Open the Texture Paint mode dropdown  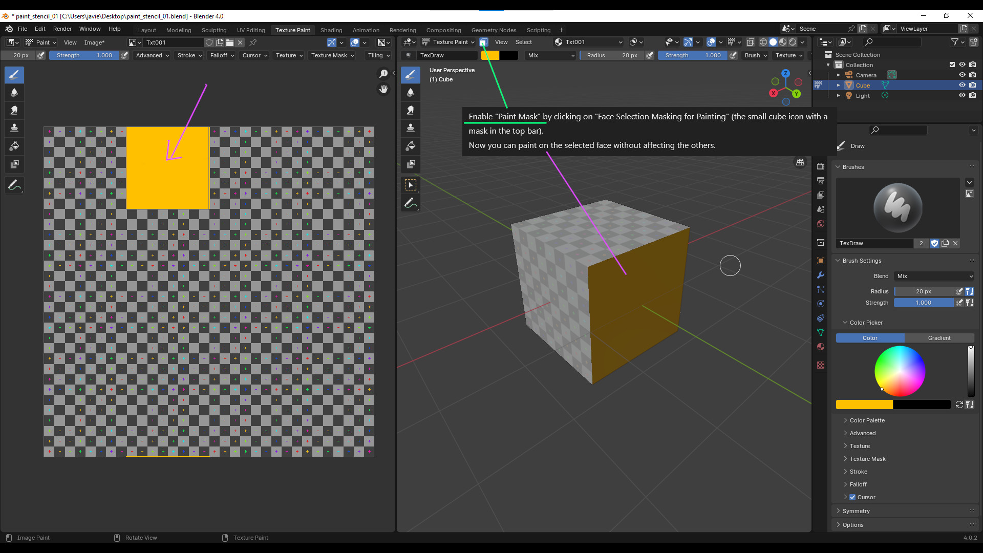pos(448,42)
